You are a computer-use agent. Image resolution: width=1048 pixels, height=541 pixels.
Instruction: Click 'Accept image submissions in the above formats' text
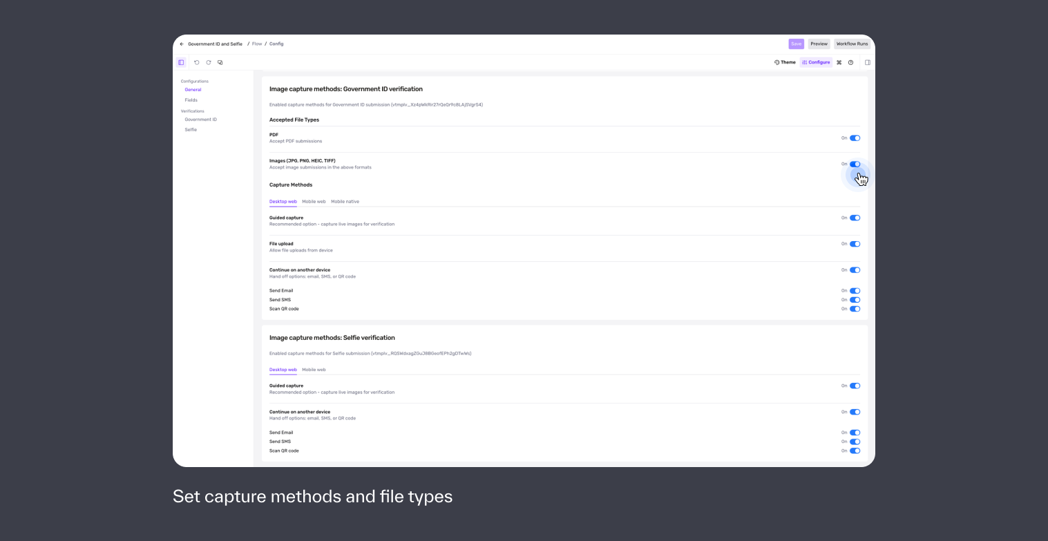pos(321,167)
